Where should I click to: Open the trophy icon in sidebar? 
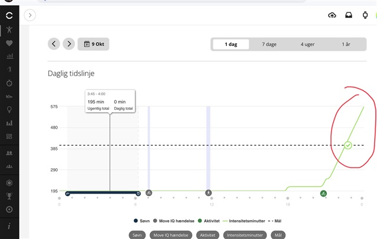click(9, 197)
